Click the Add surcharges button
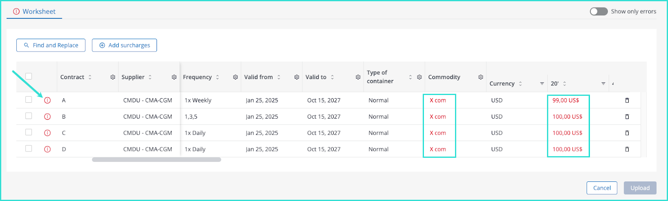Image resolution: width=668 pixels, height=201 pixels. tap(124, 45)
